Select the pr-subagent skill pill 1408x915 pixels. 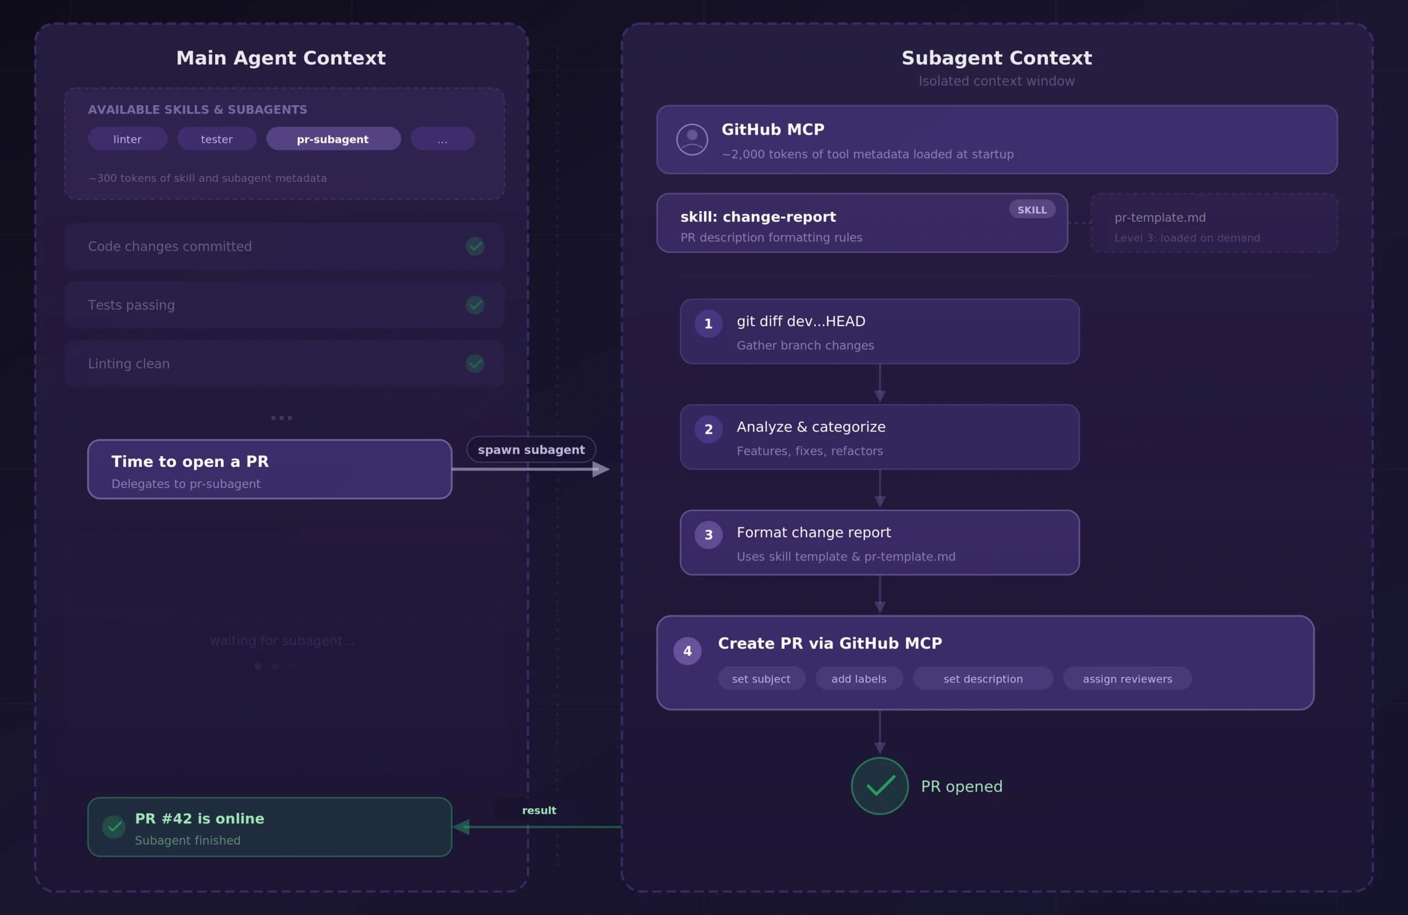333,139
